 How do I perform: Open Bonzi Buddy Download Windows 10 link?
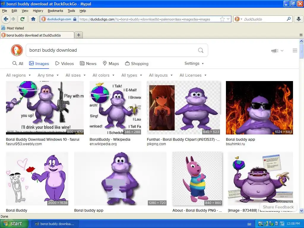click(x=43, y=140)
